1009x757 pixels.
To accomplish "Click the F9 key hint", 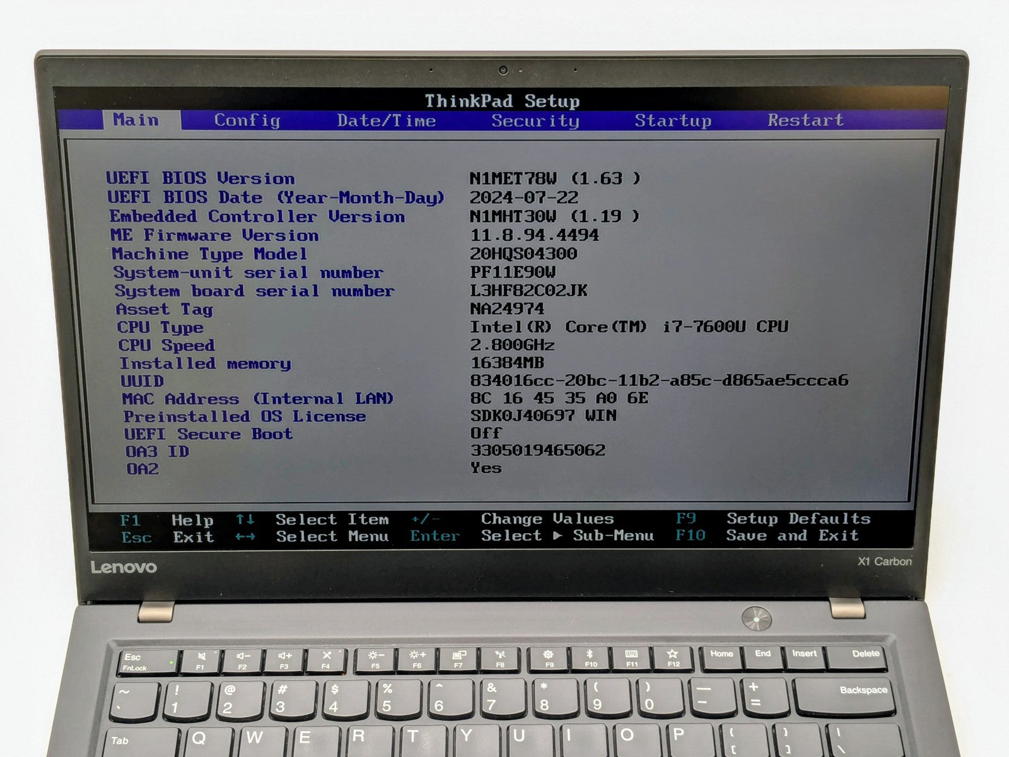I will [x=686, y=519].
